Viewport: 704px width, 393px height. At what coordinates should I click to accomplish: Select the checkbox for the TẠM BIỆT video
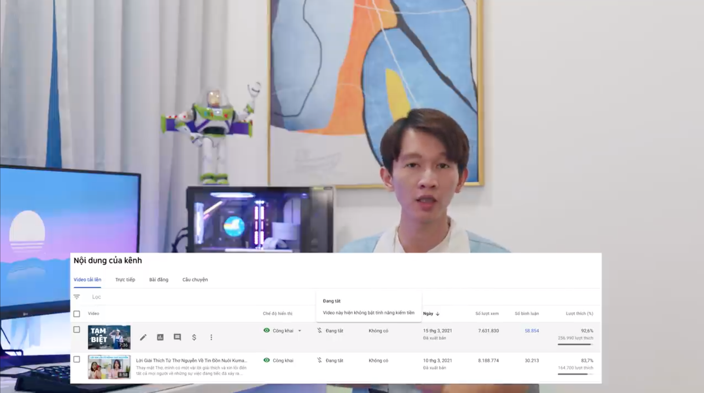point(77,330)
